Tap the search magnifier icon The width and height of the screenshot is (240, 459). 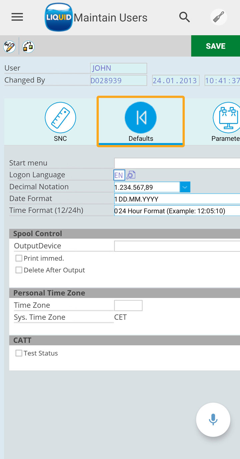coord(184,17)
